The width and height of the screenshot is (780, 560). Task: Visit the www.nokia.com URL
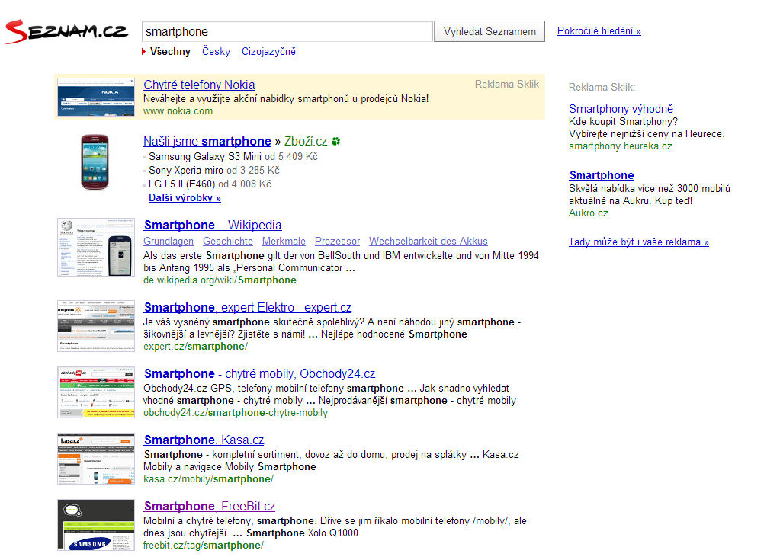[178, 111]
